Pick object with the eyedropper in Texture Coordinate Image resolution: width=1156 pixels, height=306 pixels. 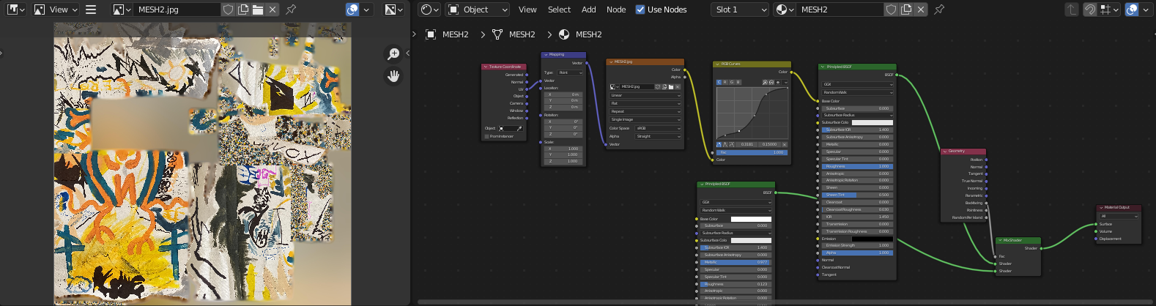[x=519, y=128]
